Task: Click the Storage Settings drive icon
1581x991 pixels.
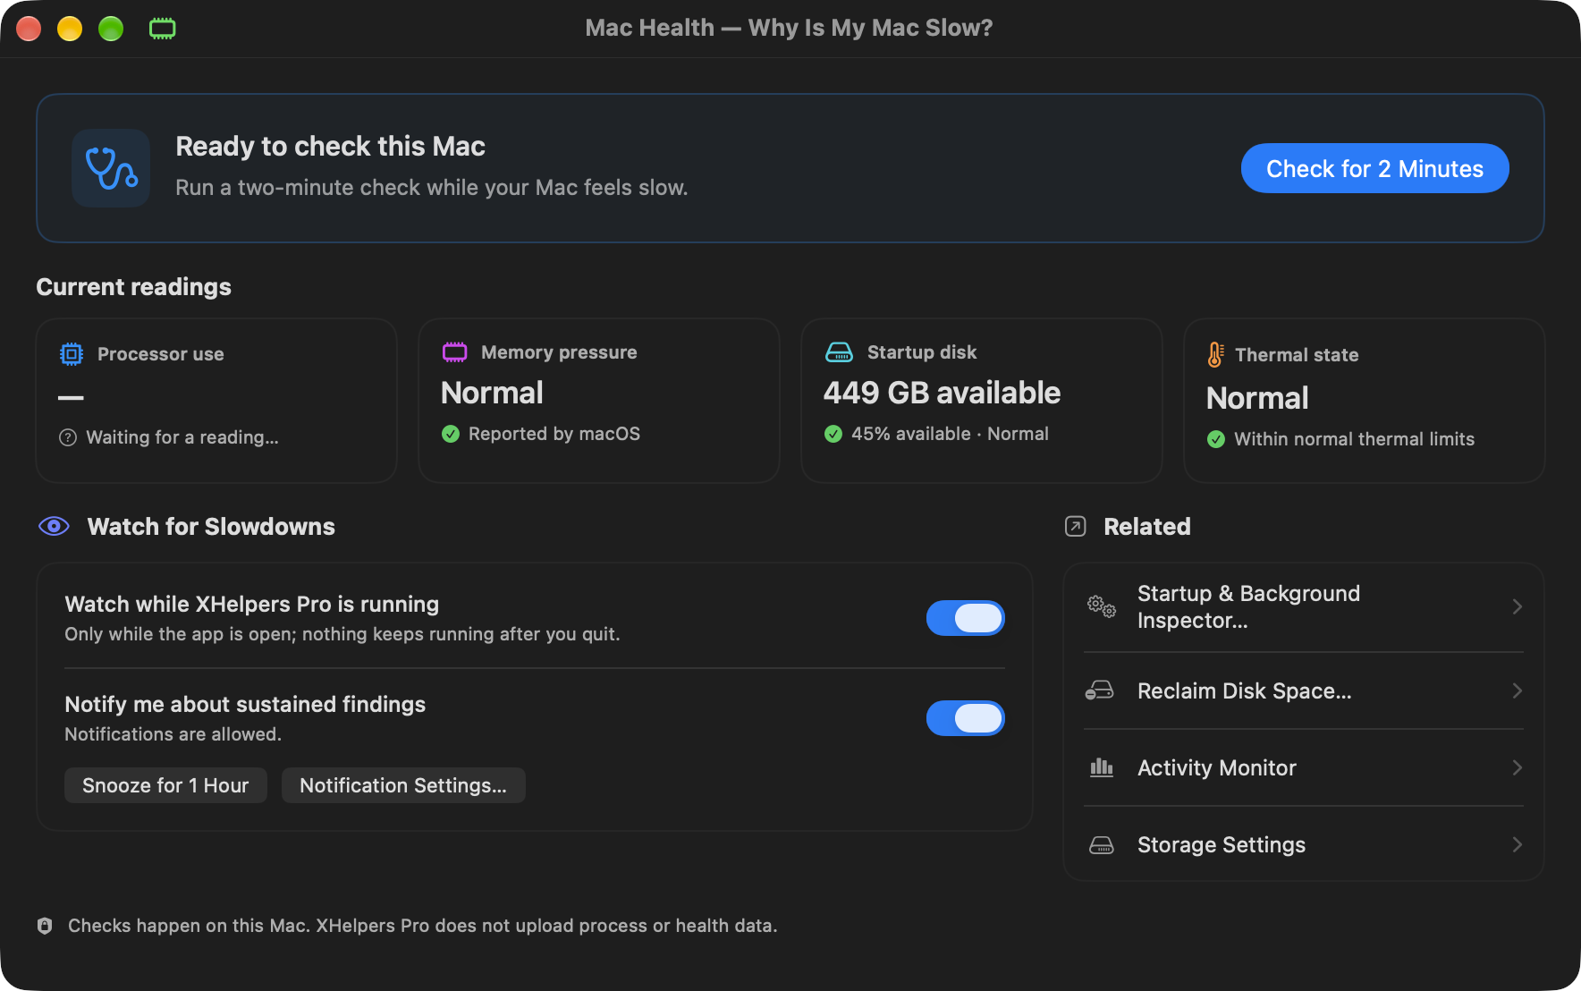Action: coord(1102,844)
